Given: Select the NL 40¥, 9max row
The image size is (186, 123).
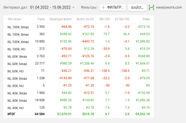Looking at the screenshot, I should (79, 93).
